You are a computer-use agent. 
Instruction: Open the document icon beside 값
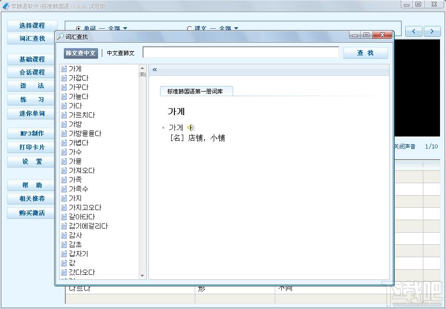[64, 263]
